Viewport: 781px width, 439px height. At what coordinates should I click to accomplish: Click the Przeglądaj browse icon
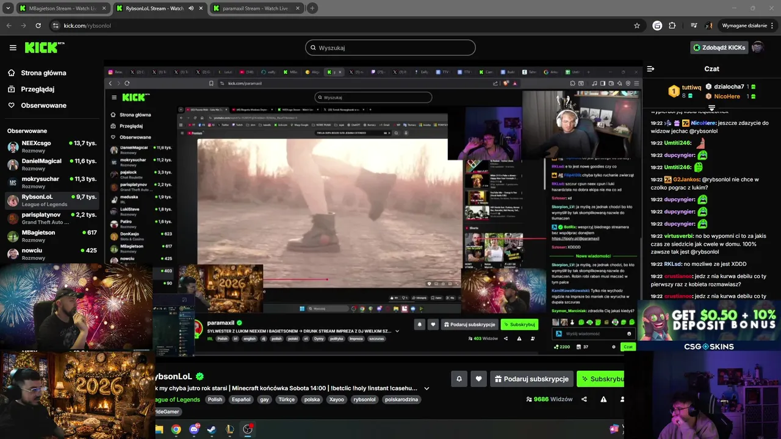point(11,89)
